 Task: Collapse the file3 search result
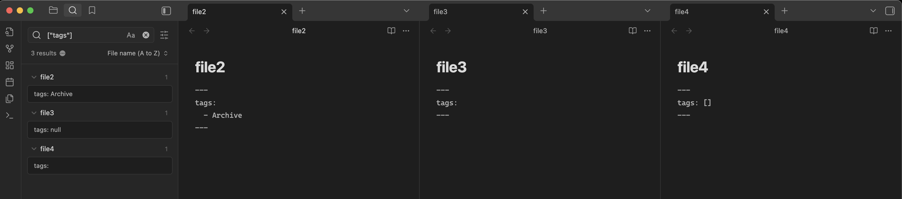click(34, 113)
